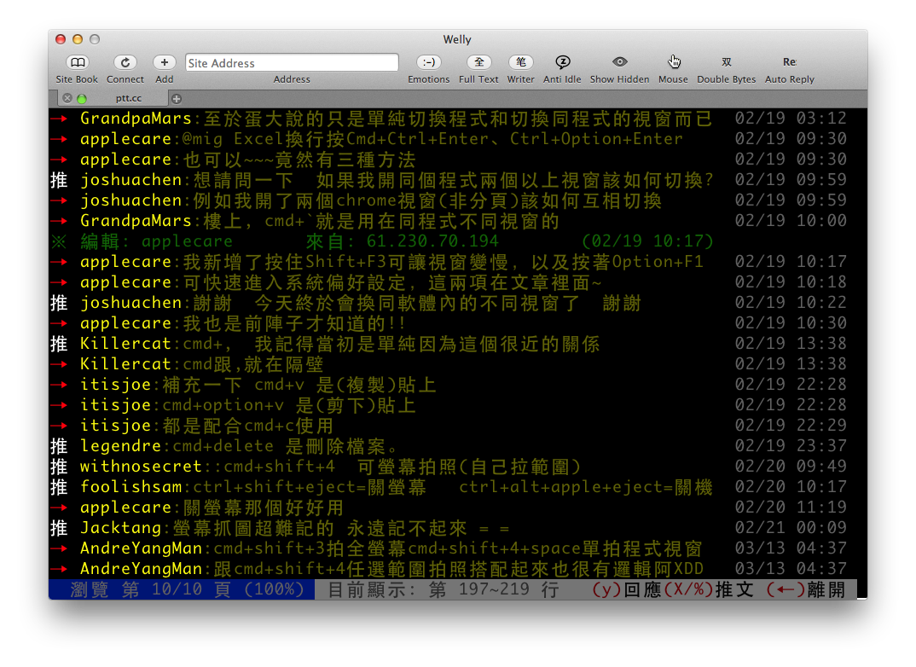Toggle Anti Idle mode
The image size is (916, 667).
click(562, 62)
